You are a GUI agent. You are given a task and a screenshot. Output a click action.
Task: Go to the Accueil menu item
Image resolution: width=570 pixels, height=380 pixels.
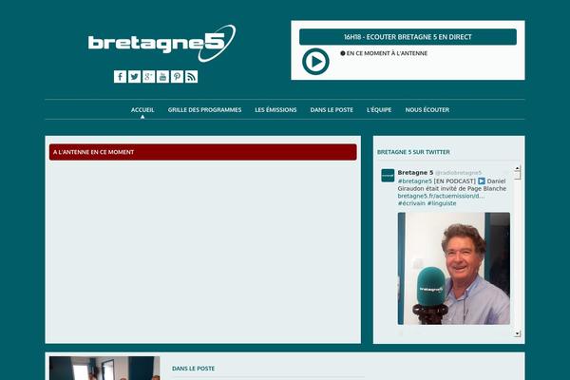[x=142, y=109]
